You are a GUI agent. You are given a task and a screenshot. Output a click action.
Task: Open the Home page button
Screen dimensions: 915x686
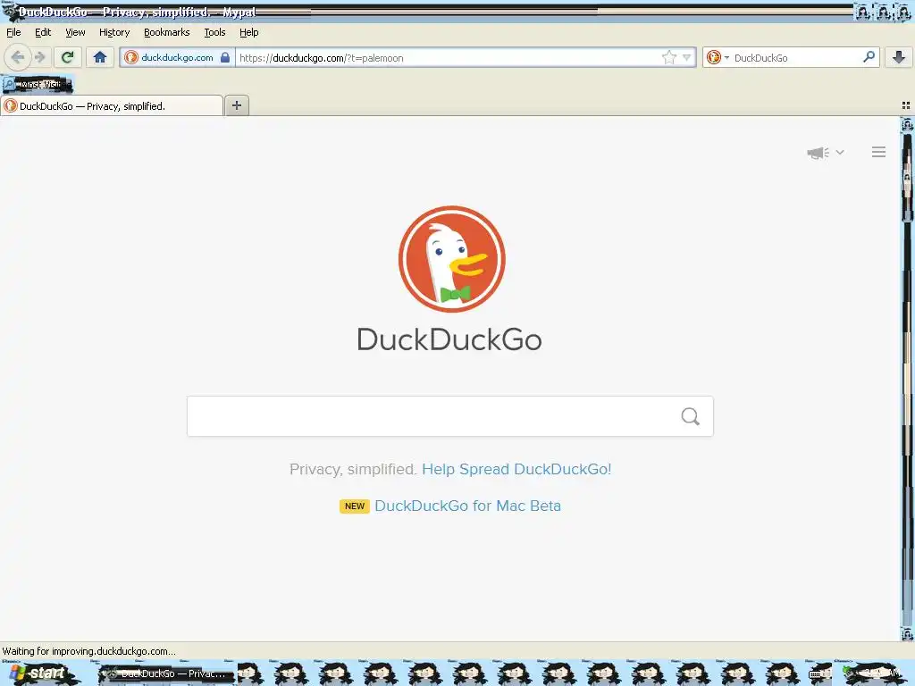pyautogui.click(x=100, y=57)
